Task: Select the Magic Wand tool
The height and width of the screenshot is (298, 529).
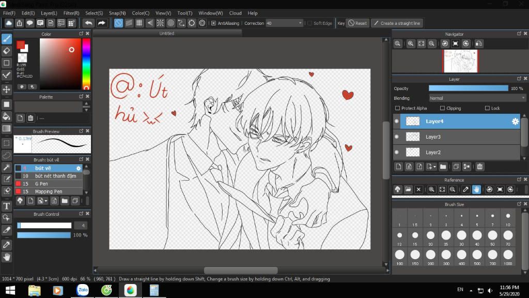Action: click(6, 167)
